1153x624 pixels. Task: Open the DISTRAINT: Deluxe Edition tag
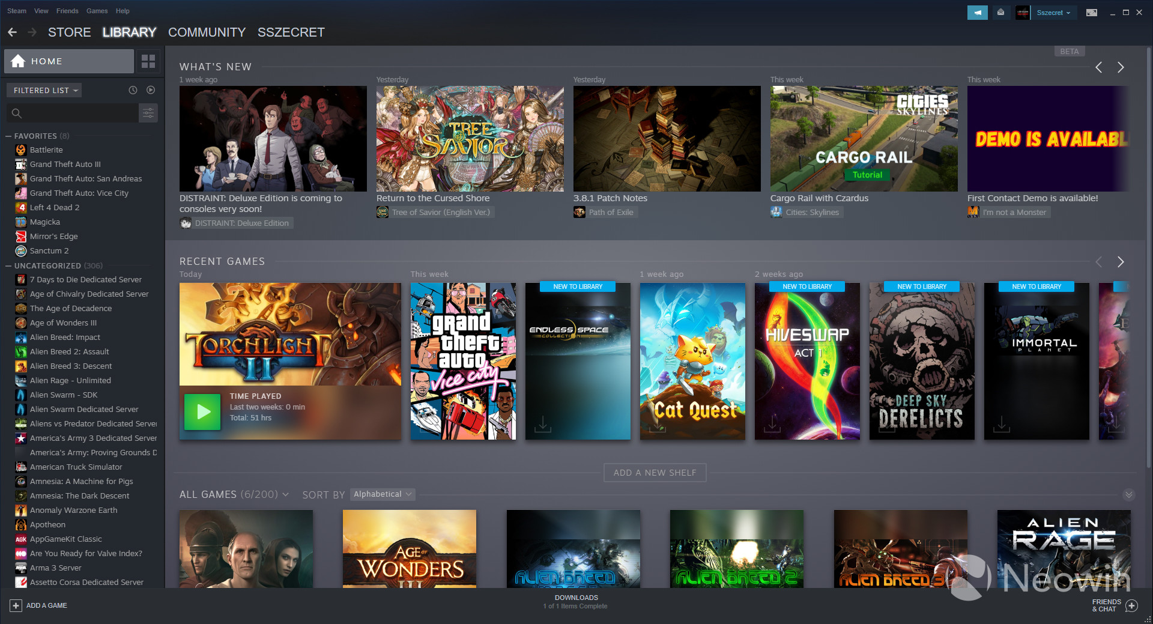(237, 223)
